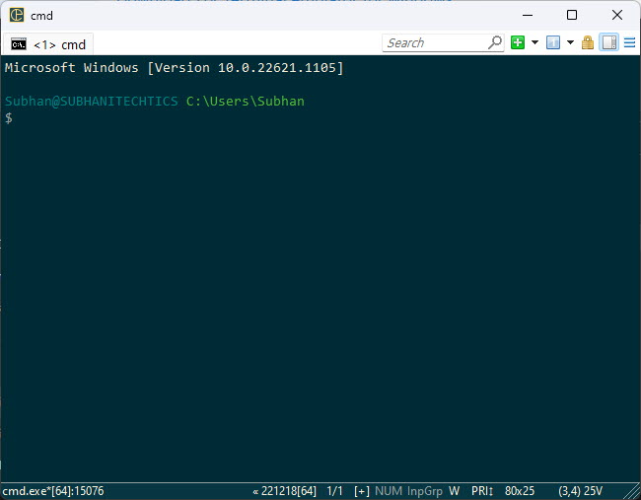Toggle the alternative mode panel icon
Viewport: 641px width, 500px height.
(609, 42)
